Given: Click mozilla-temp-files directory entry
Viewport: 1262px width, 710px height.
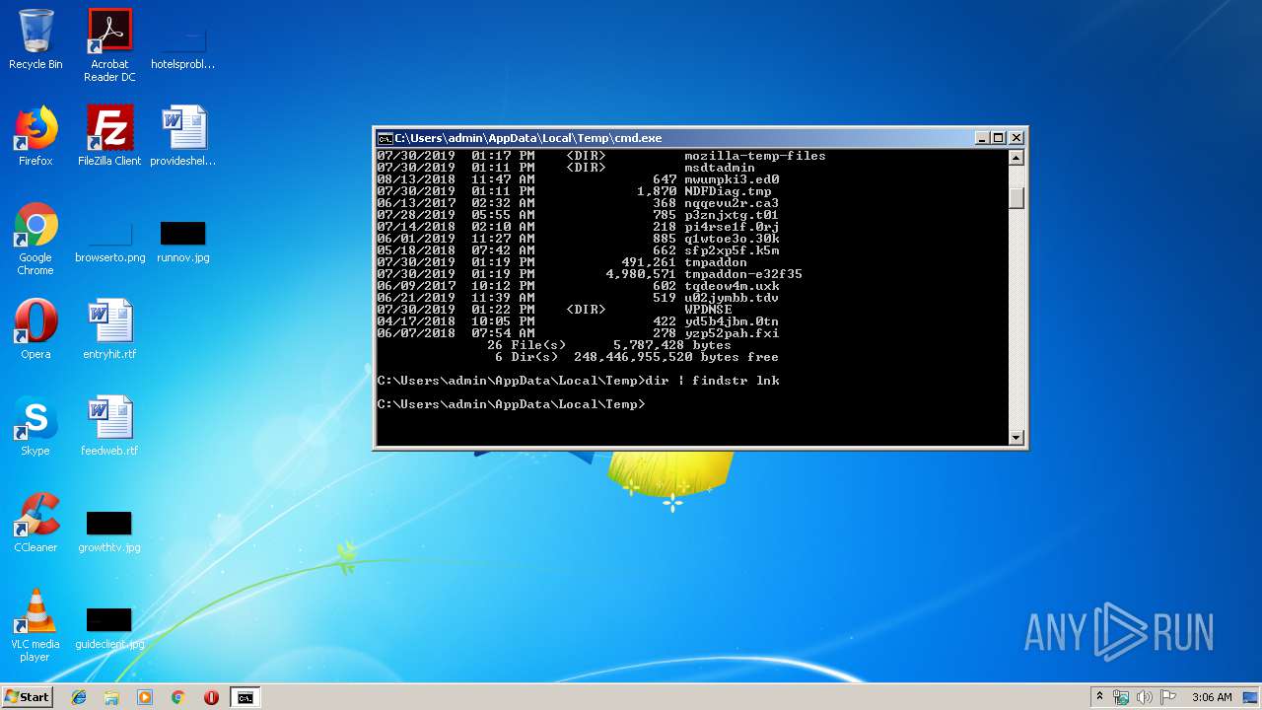Looking at the screenshot, I should [755, 156].
